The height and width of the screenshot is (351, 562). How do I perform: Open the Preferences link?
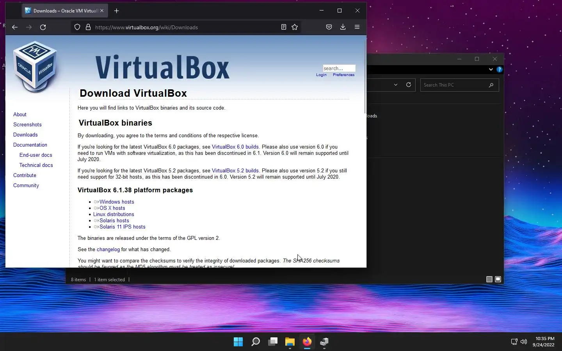pos(343,75)
